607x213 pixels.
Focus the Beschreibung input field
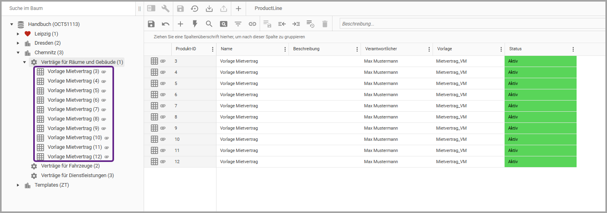472,24
